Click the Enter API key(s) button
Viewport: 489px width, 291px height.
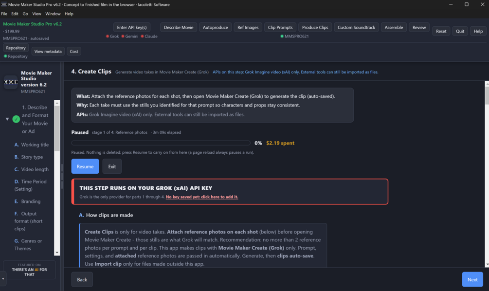(x=131, y=27)
